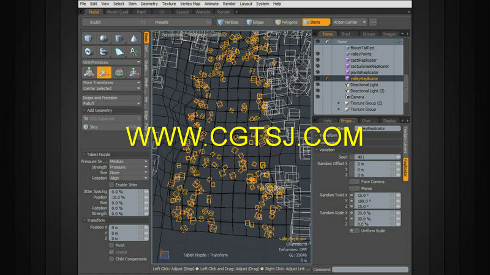Activate the combined Transform tool
This screenshot has height=275, width=490.
click(x=89, y=72)
